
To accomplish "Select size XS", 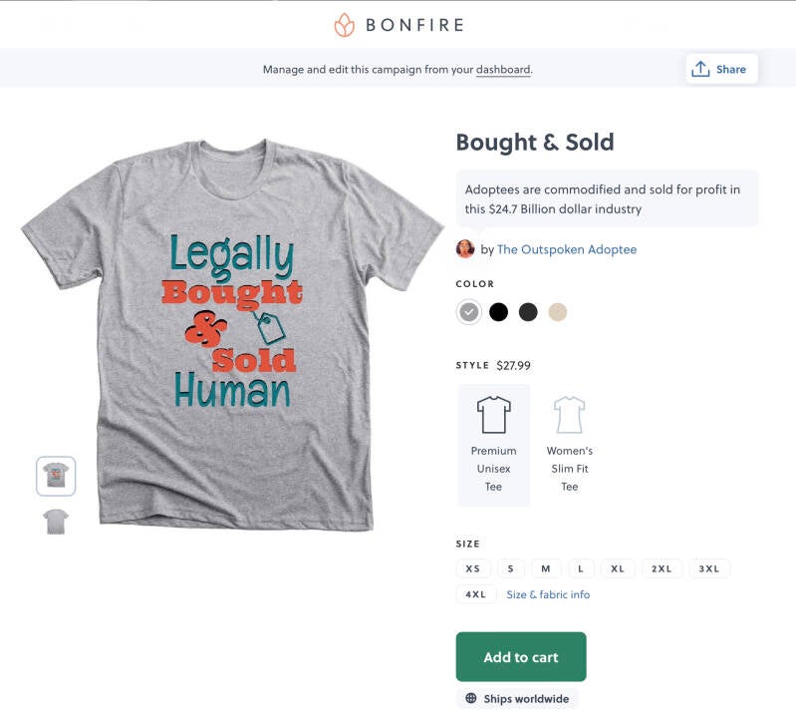I will 472,568.
